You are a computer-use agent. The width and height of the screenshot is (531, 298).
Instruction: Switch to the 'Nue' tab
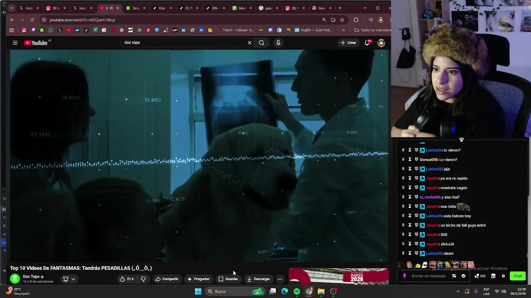click(x=322, y=8)
